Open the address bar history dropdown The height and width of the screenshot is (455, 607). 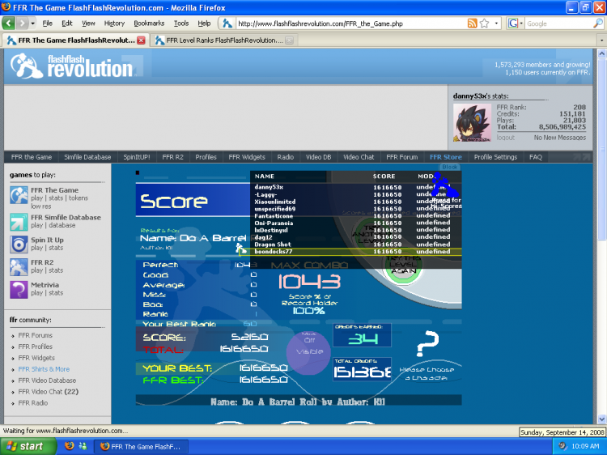[496, 23]
